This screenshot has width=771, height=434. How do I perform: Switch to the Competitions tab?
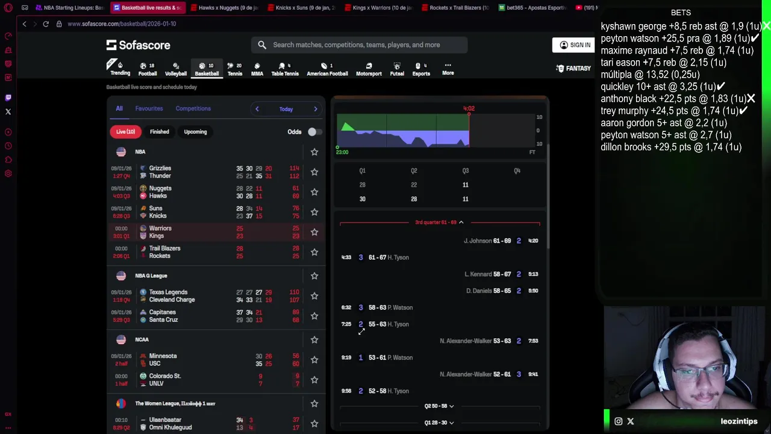[x=193, y=108]
